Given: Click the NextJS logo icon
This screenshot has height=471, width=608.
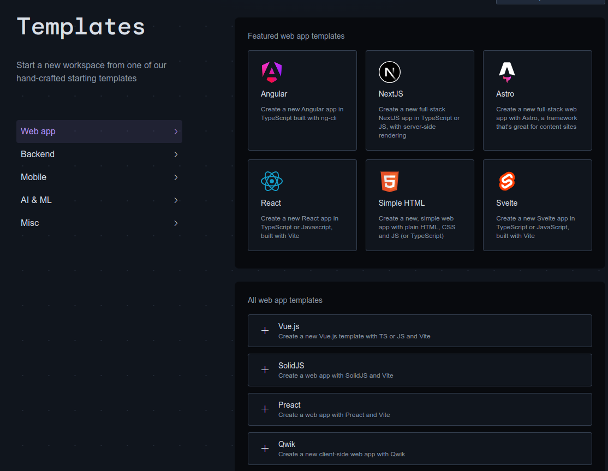Looking at the screenshot, I should tap(389, 72).
